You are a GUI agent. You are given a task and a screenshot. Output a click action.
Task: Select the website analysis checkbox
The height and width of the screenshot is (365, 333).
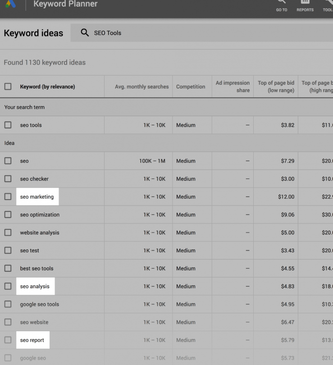coord(8,233)
